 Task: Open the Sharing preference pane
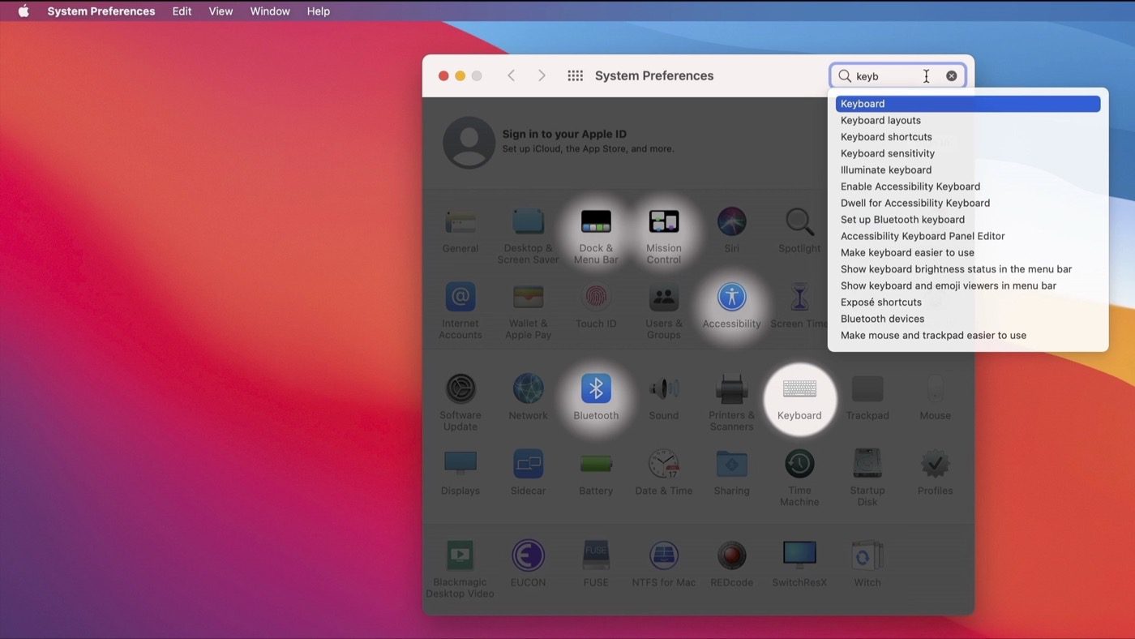pyautogui.click(x=731, y=464)
